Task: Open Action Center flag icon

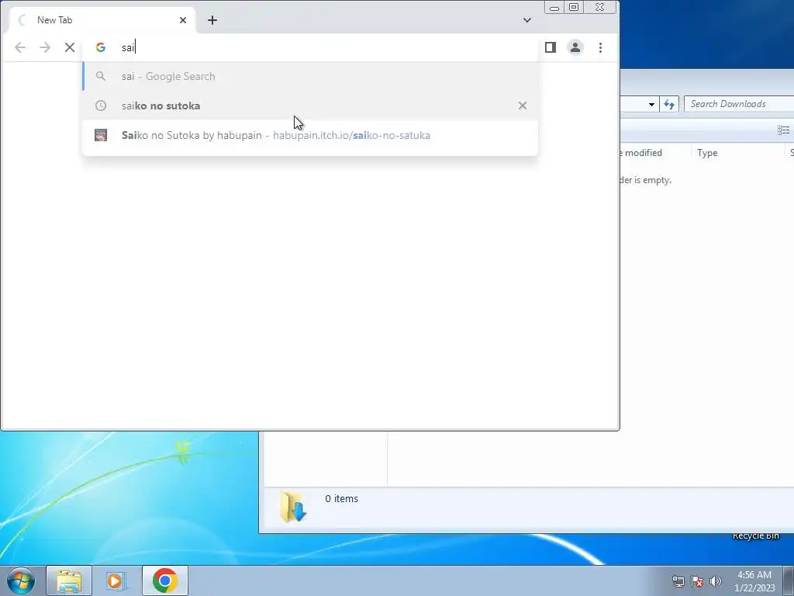Action: [x=697, y=581]
